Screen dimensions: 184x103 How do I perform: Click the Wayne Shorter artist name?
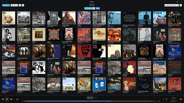111,27
